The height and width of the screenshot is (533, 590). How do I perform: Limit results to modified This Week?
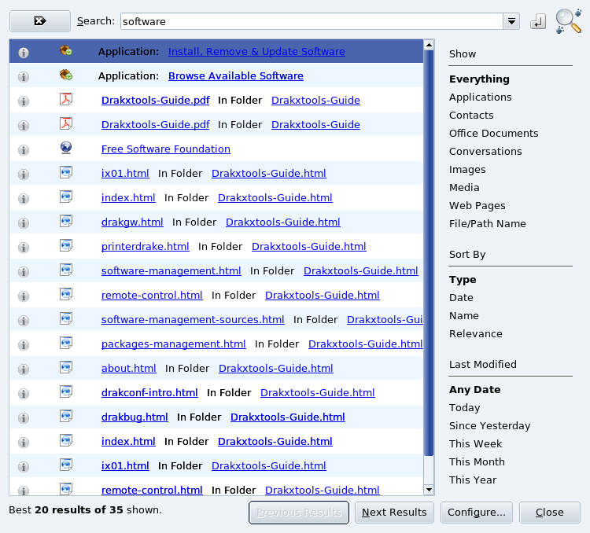click(x=475, y=443)
